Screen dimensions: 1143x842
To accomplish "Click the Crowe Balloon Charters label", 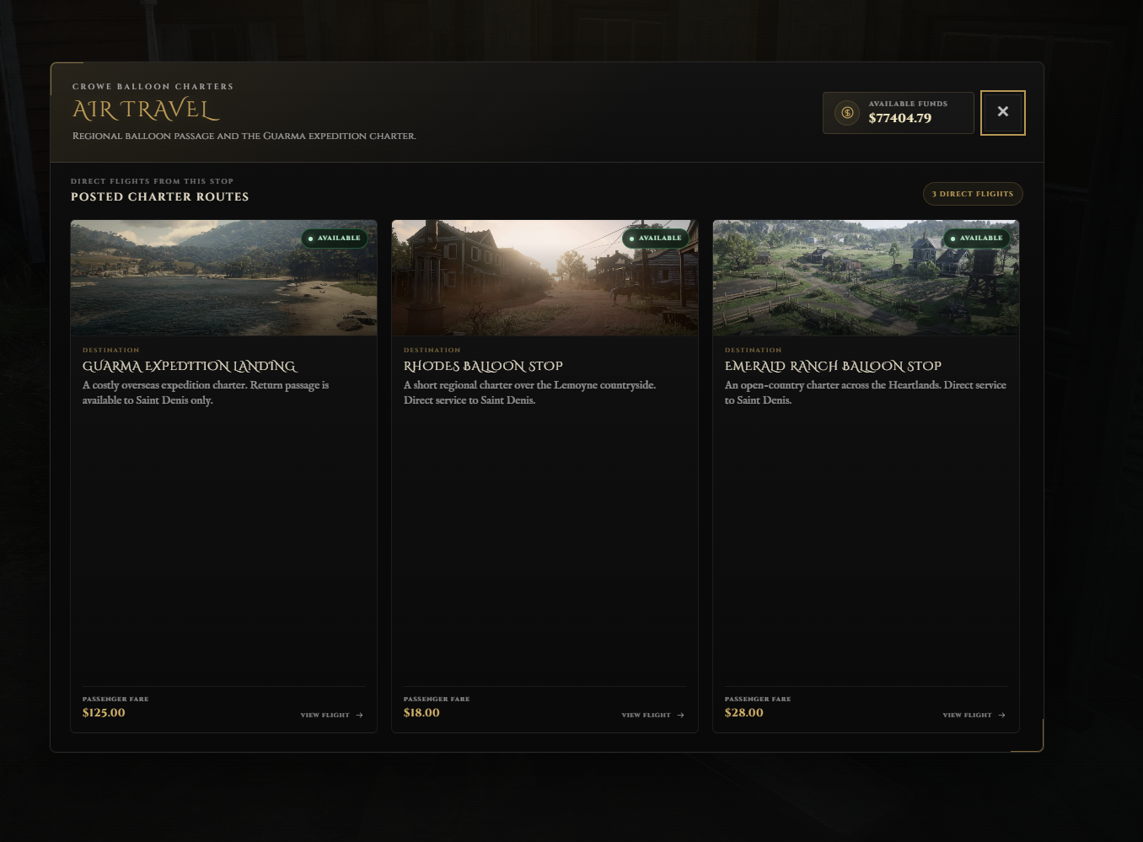I will pos(153,86).
